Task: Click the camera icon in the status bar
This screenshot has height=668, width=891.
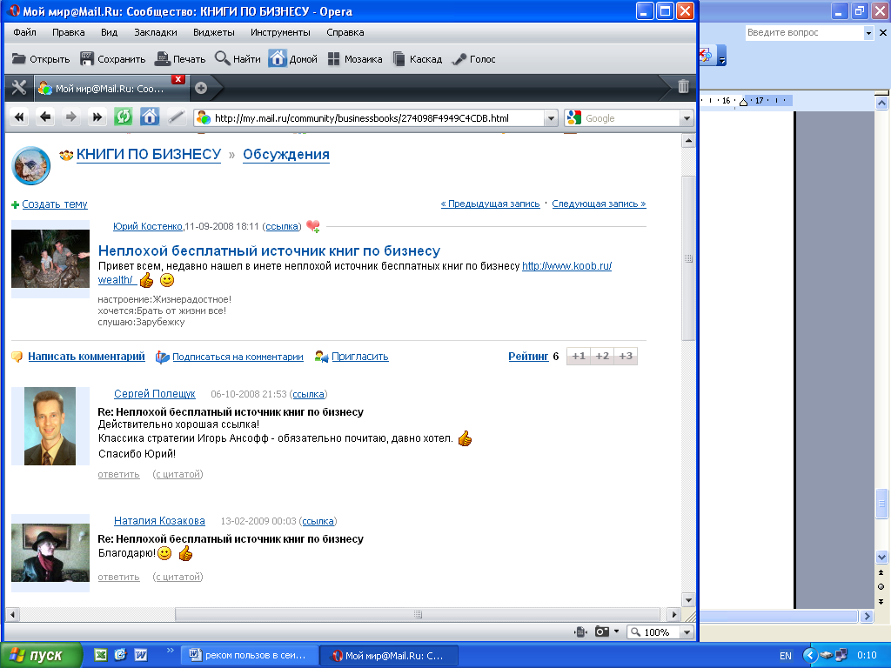Action: click(x=602, y=631)
